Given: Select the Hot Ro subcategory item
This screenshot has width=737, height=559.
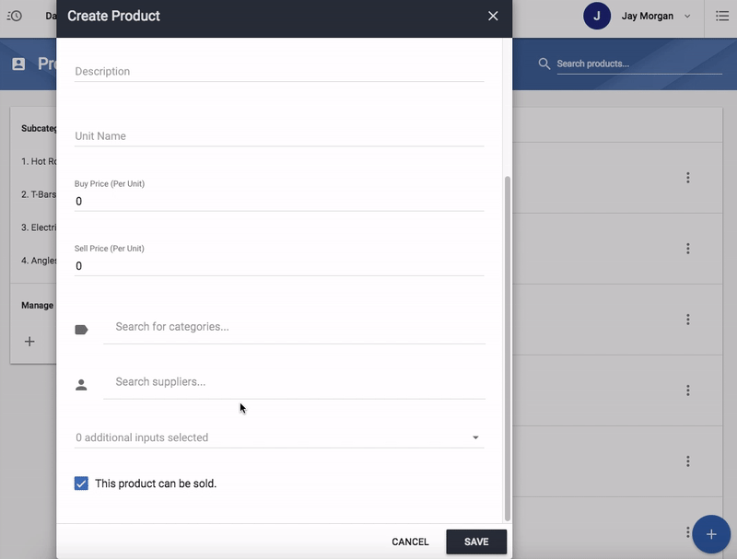Looking at the screenshot, I should (39, 161).
